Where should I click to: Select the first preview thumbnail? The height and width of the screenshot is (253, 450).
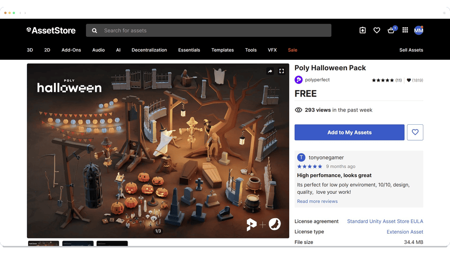[x=44, y=243]
